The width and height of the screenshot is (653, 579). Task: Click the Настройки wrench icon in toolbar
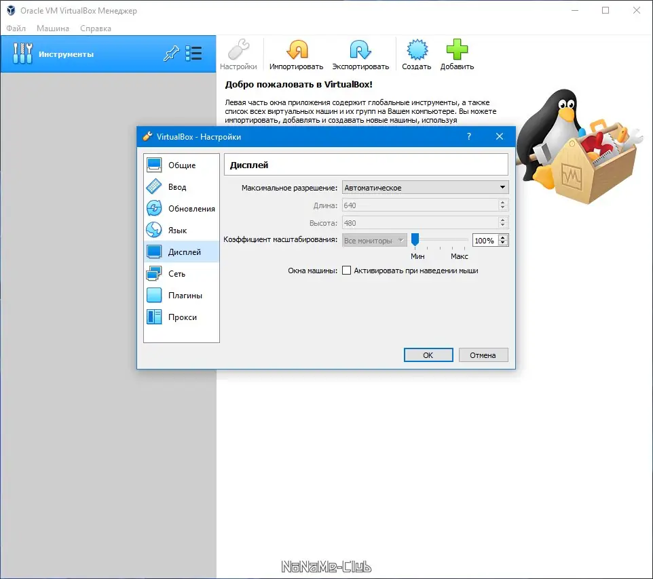(238, 49)
